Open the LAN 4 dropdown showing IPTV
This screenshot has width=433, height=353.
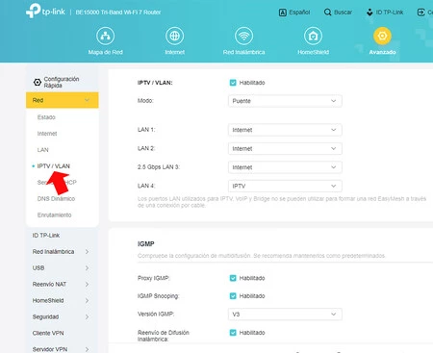(x=285, y=186)
